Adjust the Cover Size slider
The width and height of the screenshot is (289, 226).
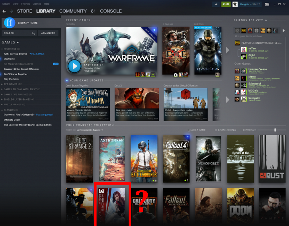tap(275, 130)
